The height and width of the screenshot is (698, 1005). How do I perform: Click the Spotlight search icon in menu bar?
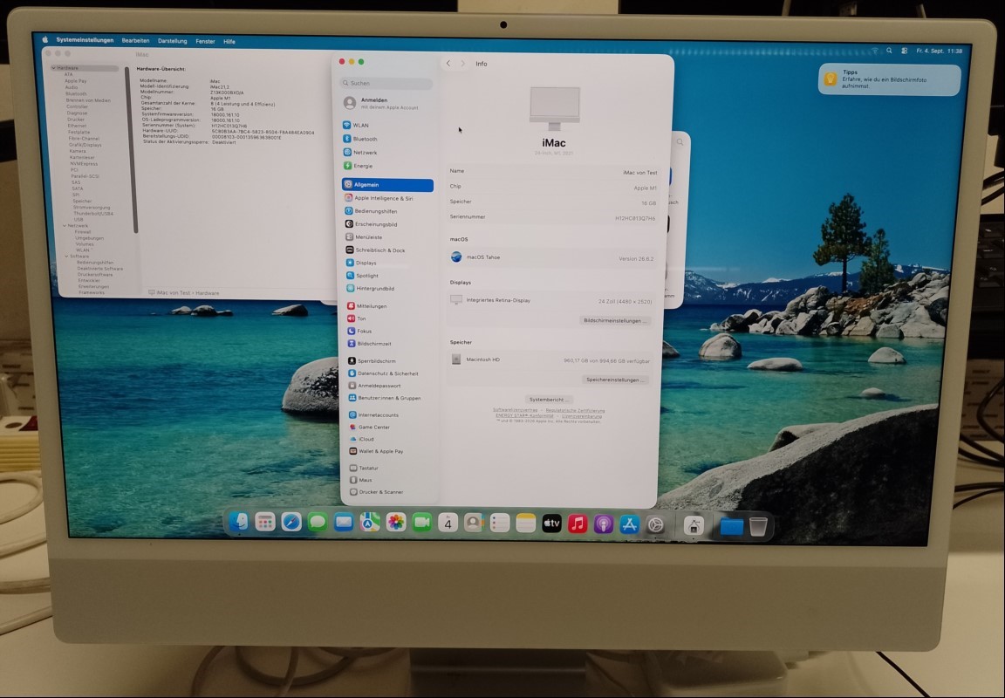889,51
